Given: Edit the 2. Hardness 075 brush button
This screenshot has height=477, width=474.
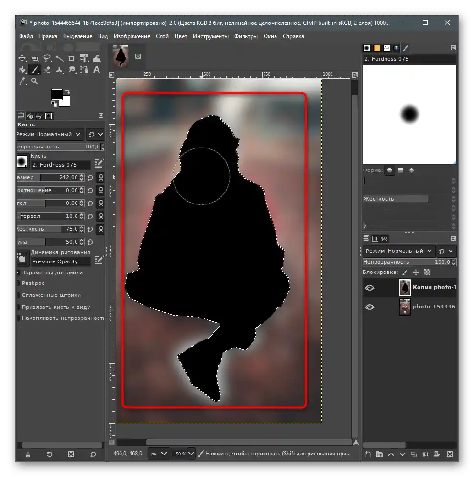Looking at the screenshot, I should 99,164.
